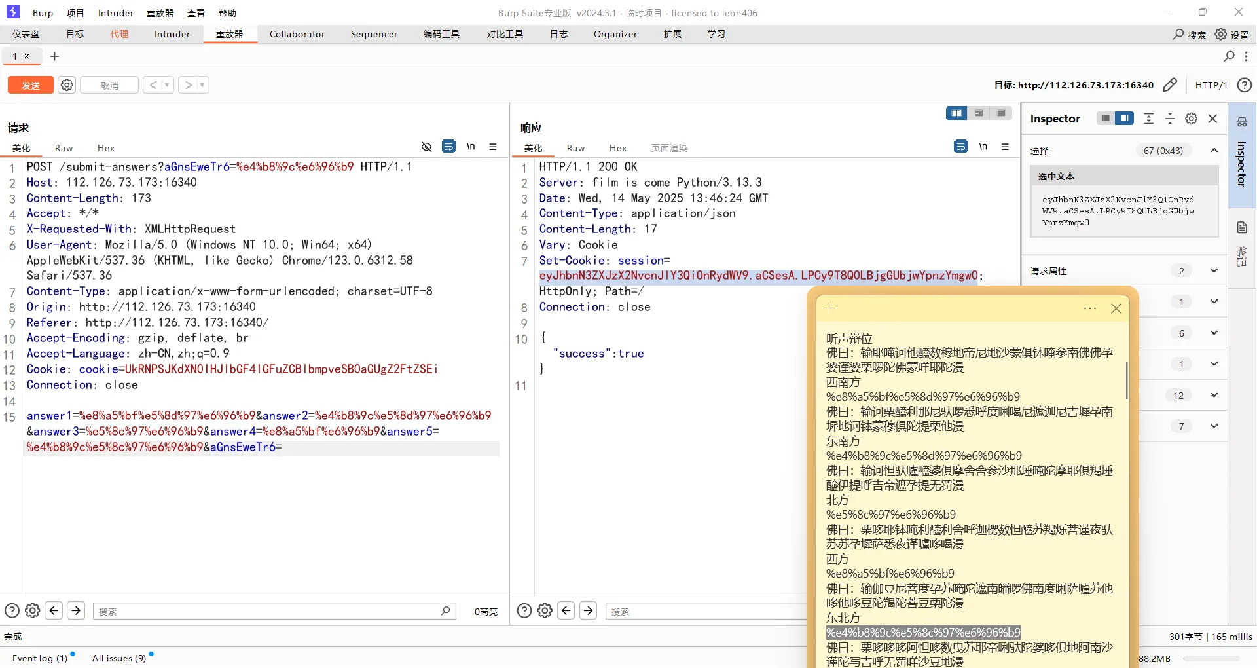The height and width of the screenshot is (668, 1257).
Task: Toggle hide non-printable characters eye icon in request
Action: [426, 147]
